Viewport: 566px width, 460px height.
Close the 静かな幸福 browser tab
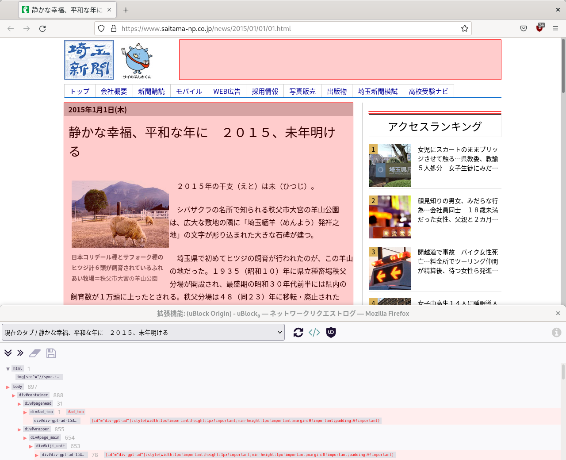pos(109,10)
